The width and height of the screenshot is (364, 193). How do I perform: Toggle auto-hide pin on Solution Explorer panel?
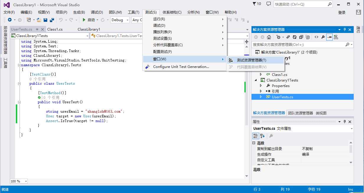[x=345, y=30]
